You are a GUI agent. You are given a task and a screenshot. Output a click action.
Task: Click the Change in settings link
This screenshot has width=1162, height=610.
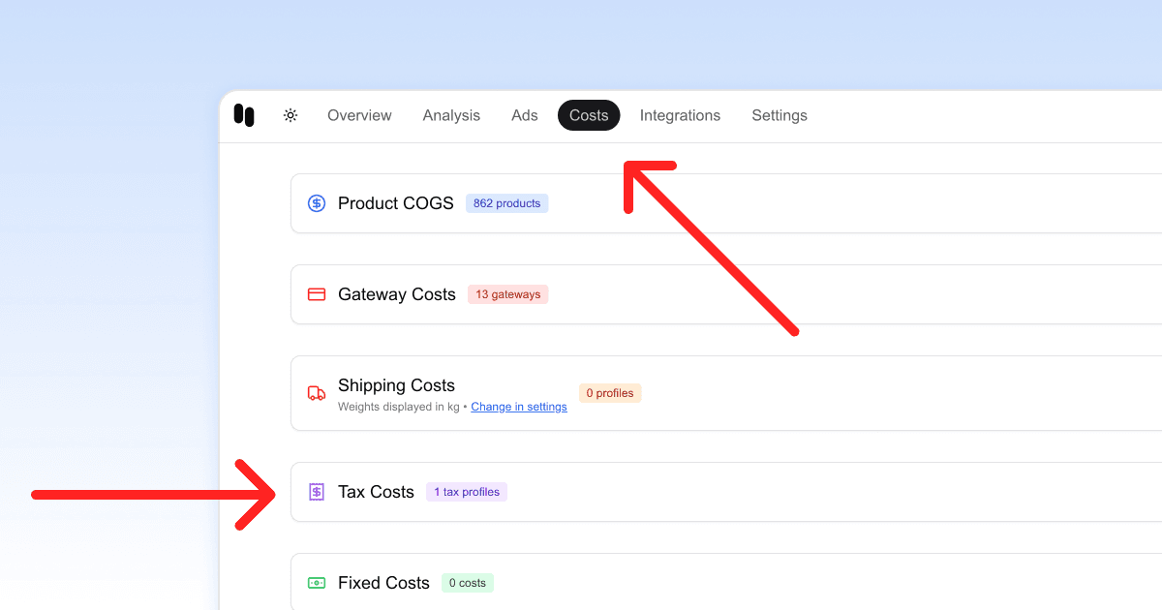pos(519,406)
